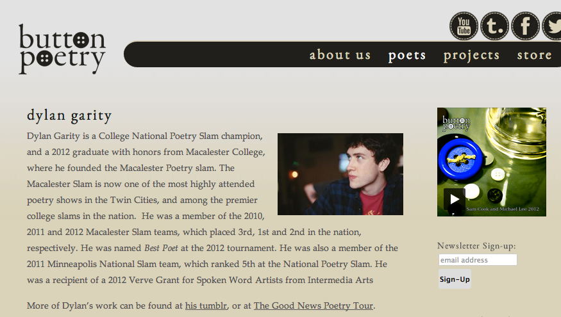561x317 pixels.
Task: Open the projects menu item
Action: pyautogui.click(x=471, y=55)
